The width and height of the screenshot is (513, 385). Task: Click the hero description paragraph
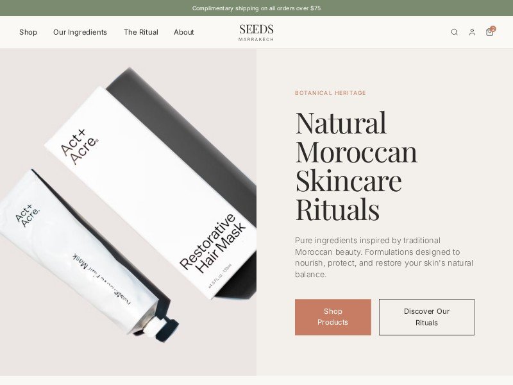click(384, 257)
